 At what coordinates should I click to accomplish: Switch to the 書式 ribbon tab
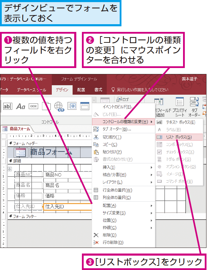[x=98, y=90]
